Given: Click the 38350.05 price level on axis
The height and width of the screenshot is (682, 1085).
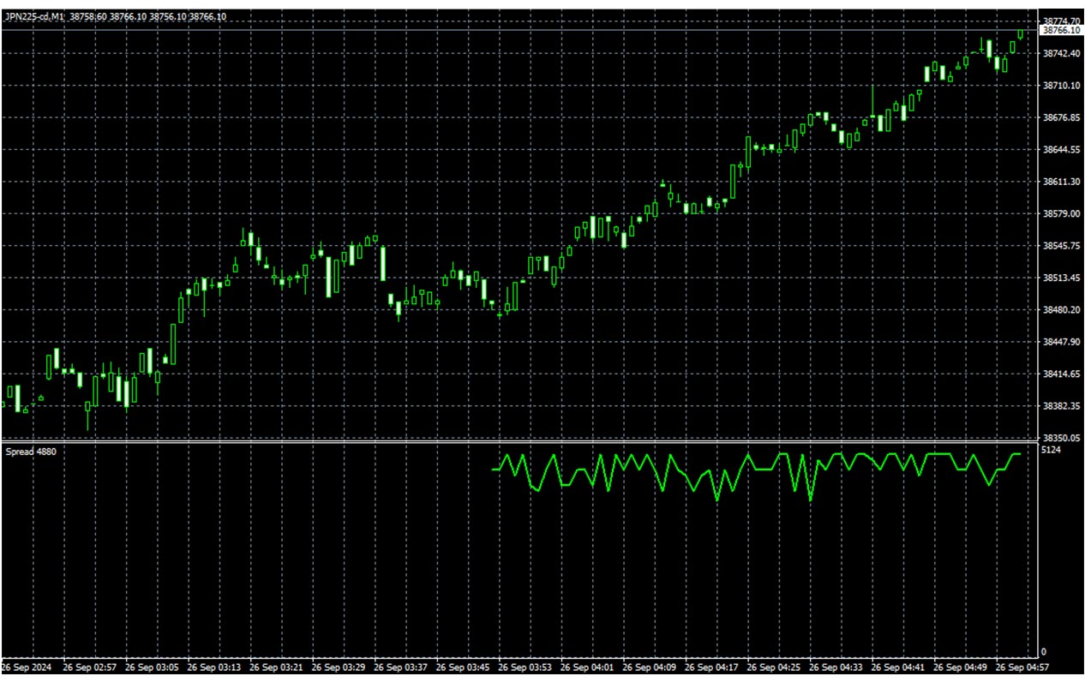Looking at the screenshot, I should click(x=1060, y=437).
